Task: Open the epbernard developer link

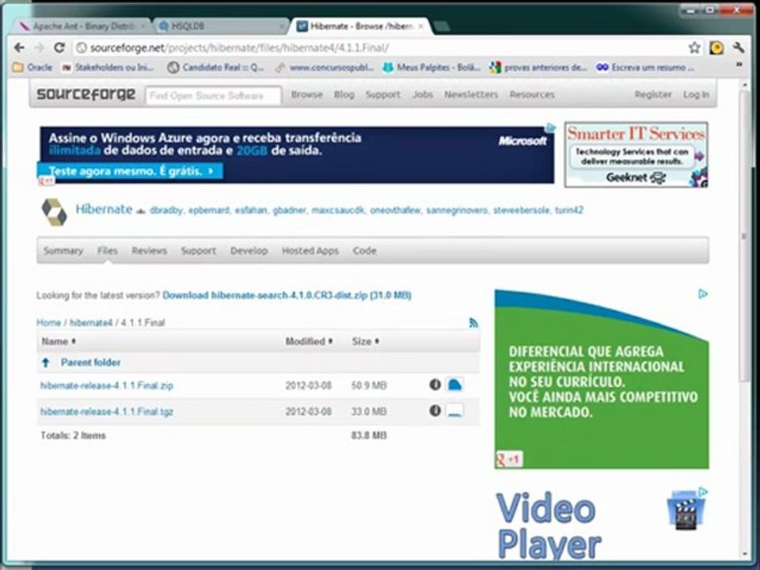Action: click(x=208, y=210)
